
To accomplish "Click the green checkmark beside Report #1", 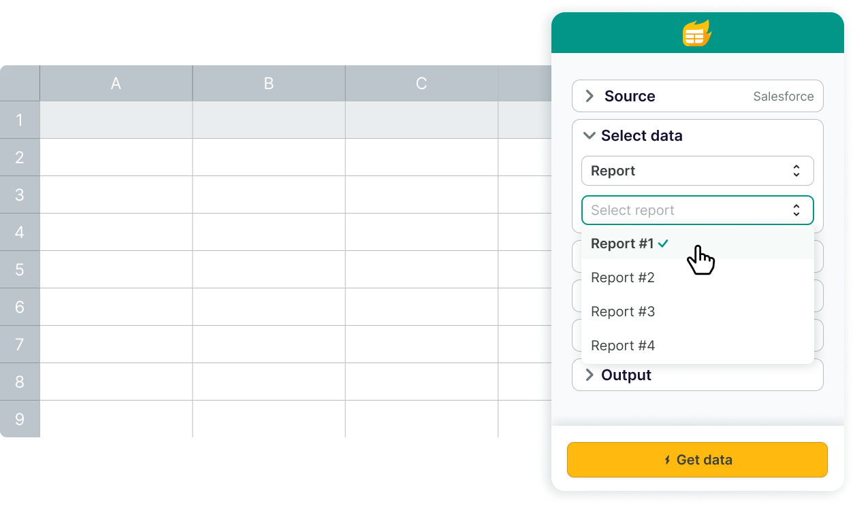I will (x=664, y=243).
